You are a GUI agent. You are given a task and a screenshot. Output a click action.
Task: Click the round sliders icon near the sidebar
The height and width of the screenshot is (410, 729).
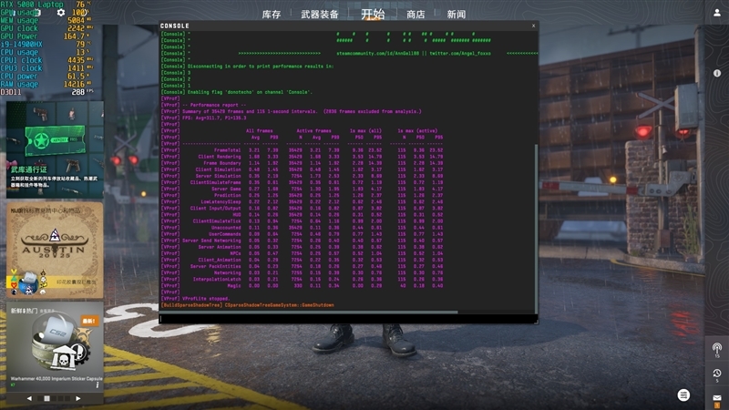[x=683, y=395]
